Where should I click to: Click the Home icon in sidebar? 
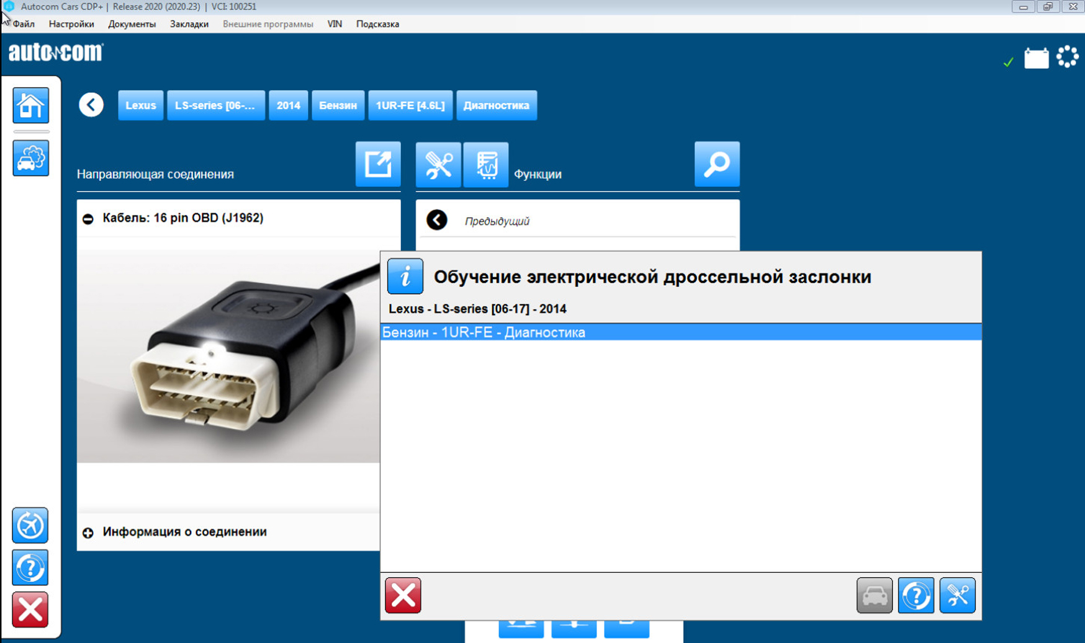30,105
